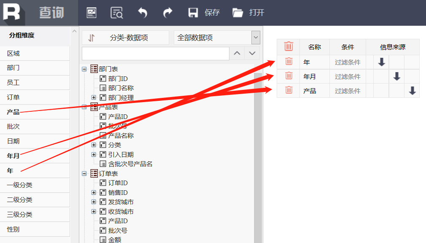Click the query search document icon
Screen dimensions: 426x243
point(116,13)
